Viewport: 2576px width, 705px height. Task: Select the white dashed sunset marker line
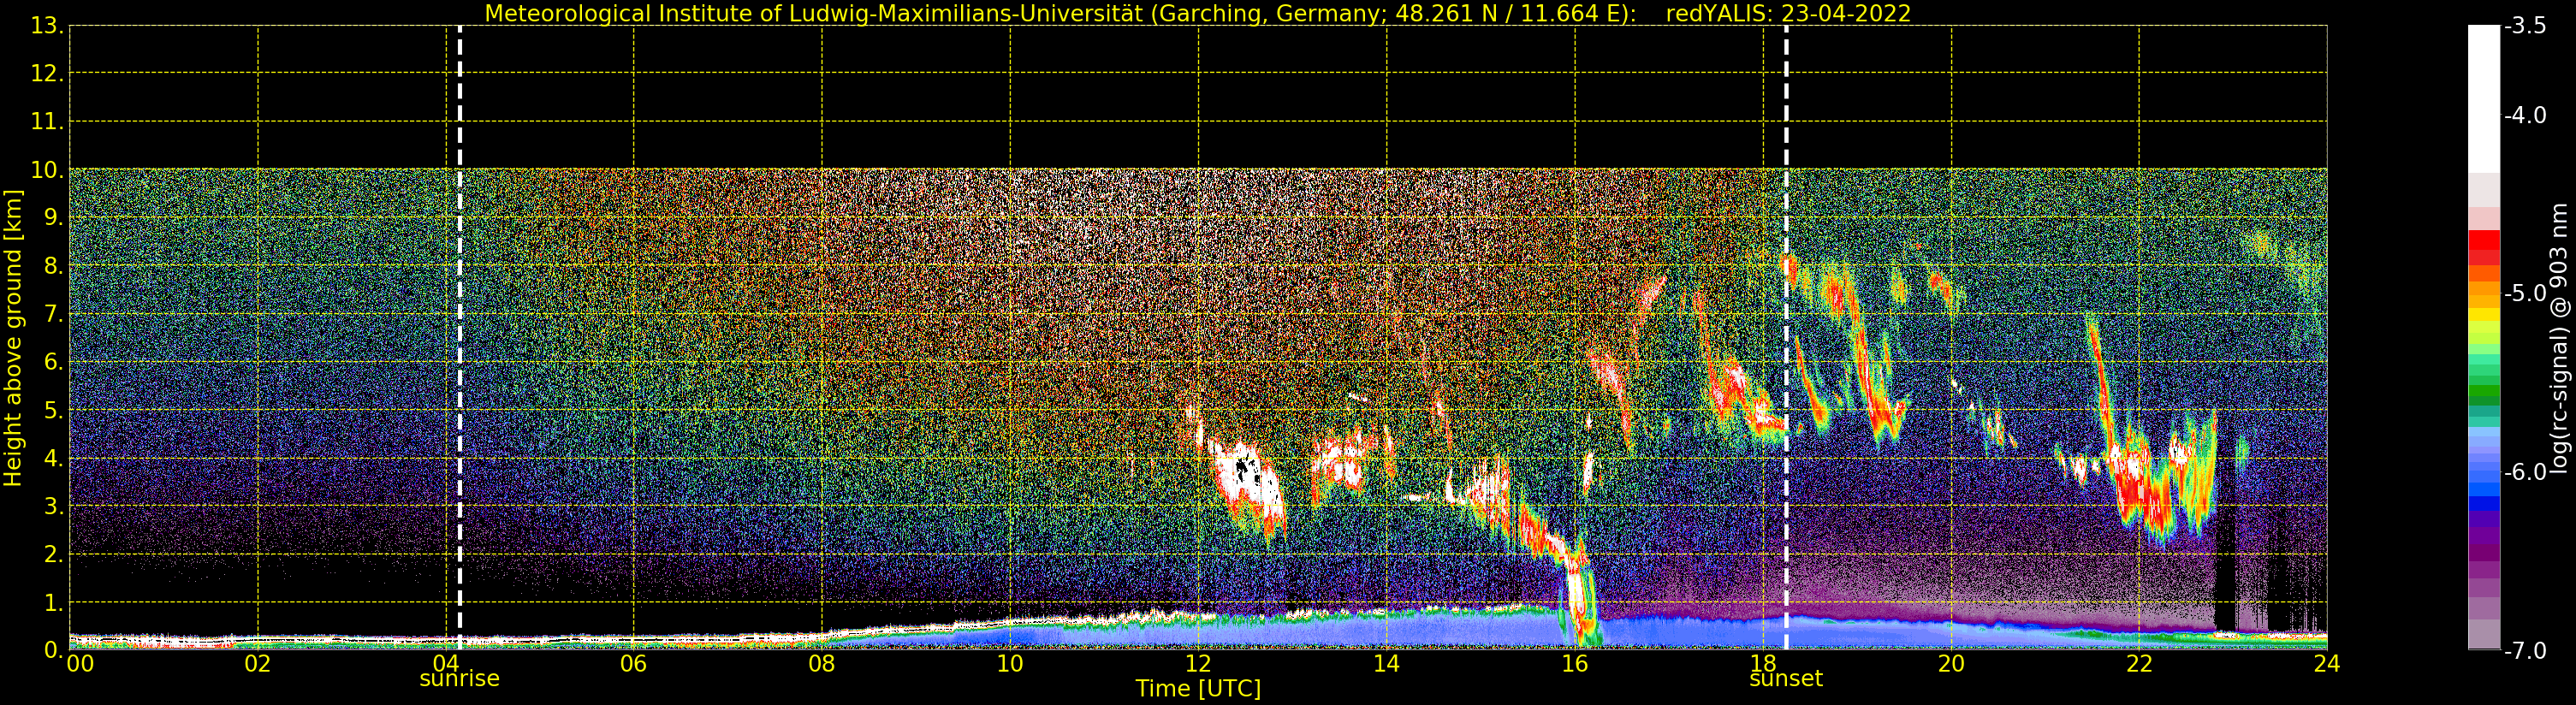1786,338
